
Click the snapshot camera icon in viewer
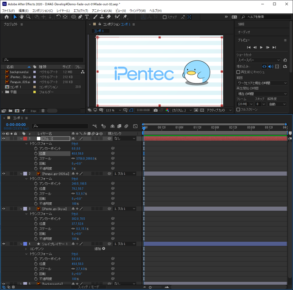(x=155, y=110)
